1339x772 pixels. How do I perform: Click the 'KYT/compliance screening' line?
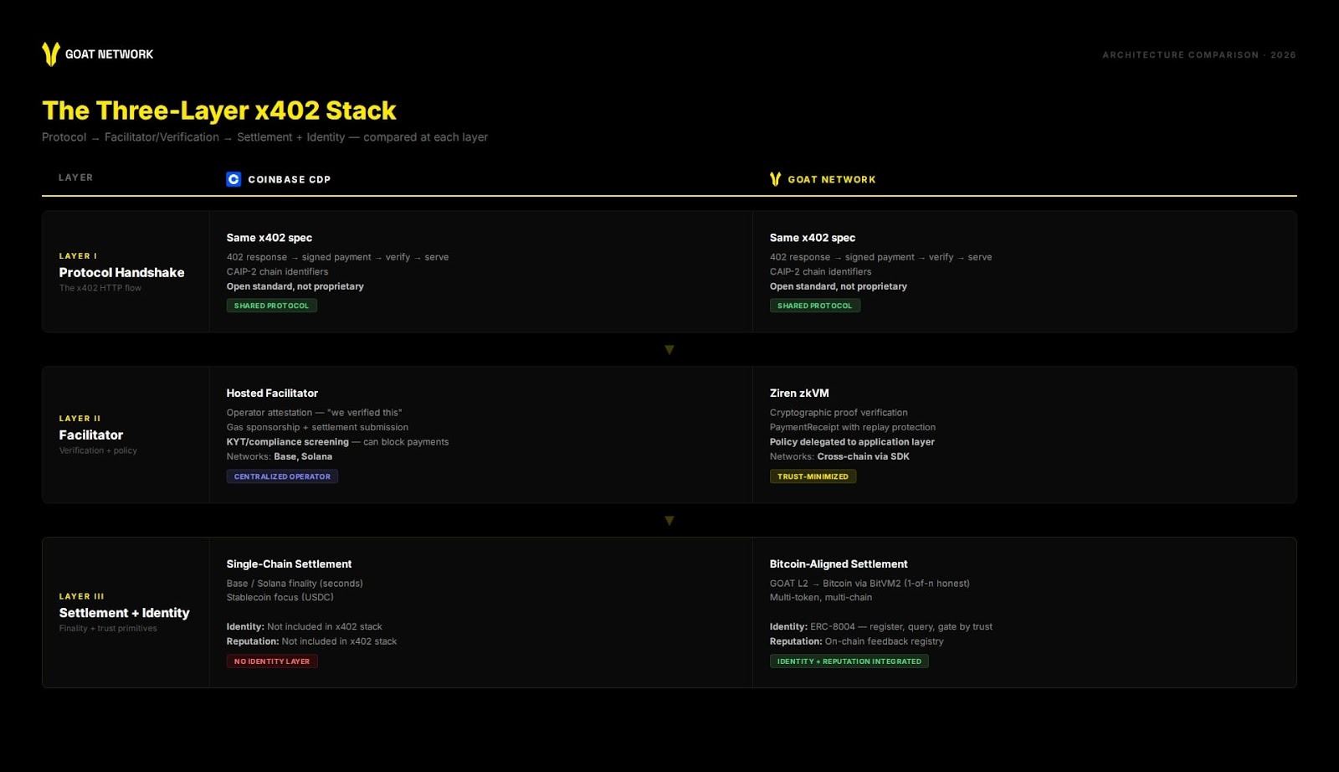click(x=337, y=442)
